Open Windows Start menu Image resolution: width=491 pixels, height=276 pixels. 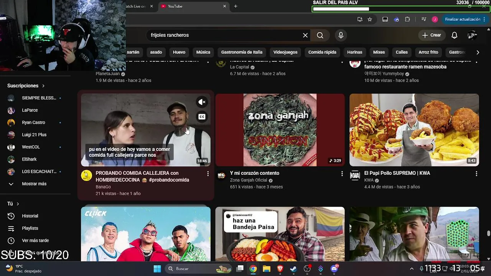(x=157, y=269)
